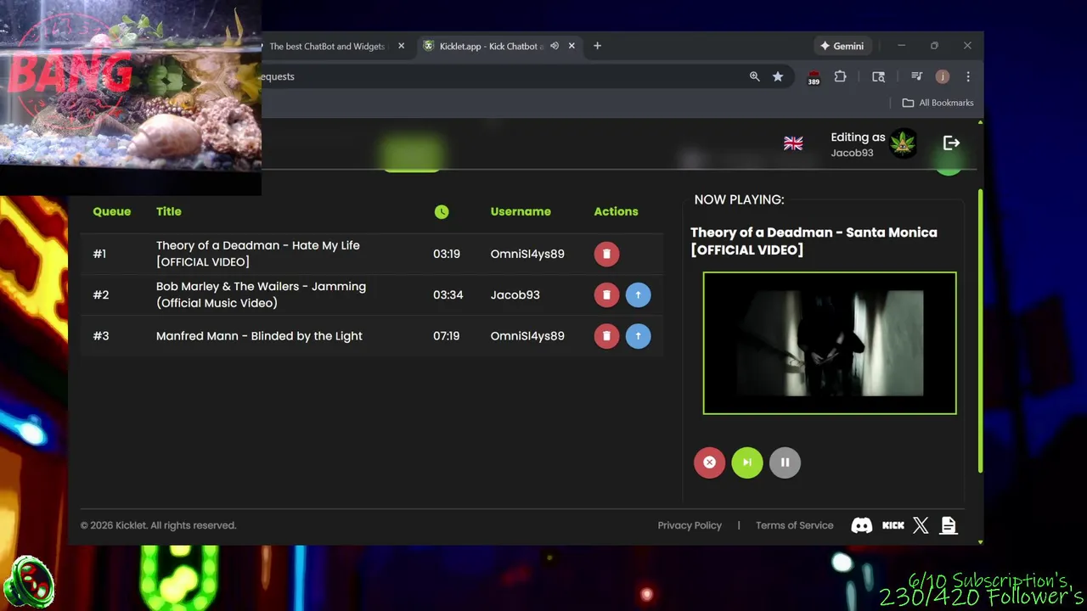Click the UK flag language selector
1087x611 pixels.
click(x=793, y=143)
